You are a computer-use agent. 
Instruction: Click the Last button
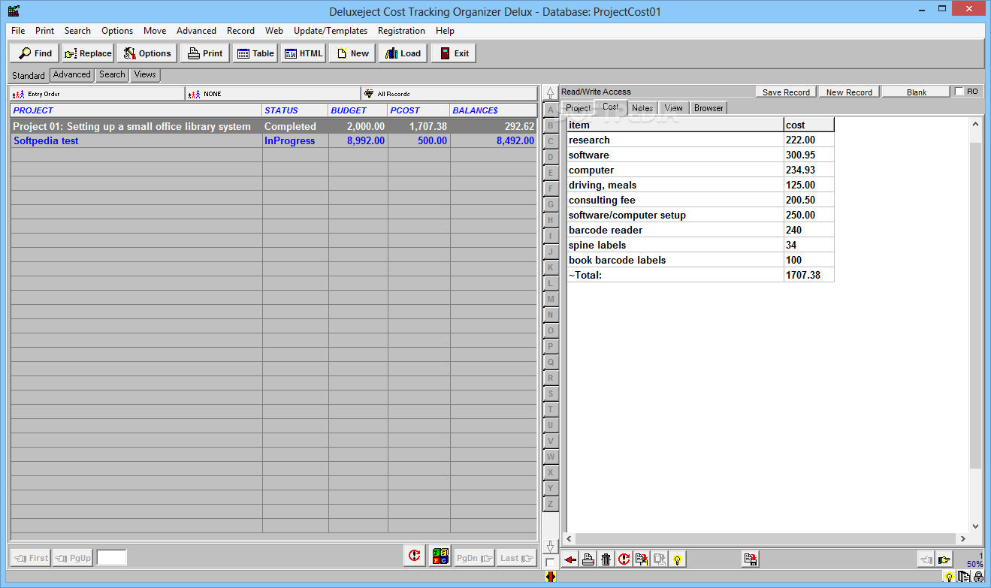coord(516,558)
